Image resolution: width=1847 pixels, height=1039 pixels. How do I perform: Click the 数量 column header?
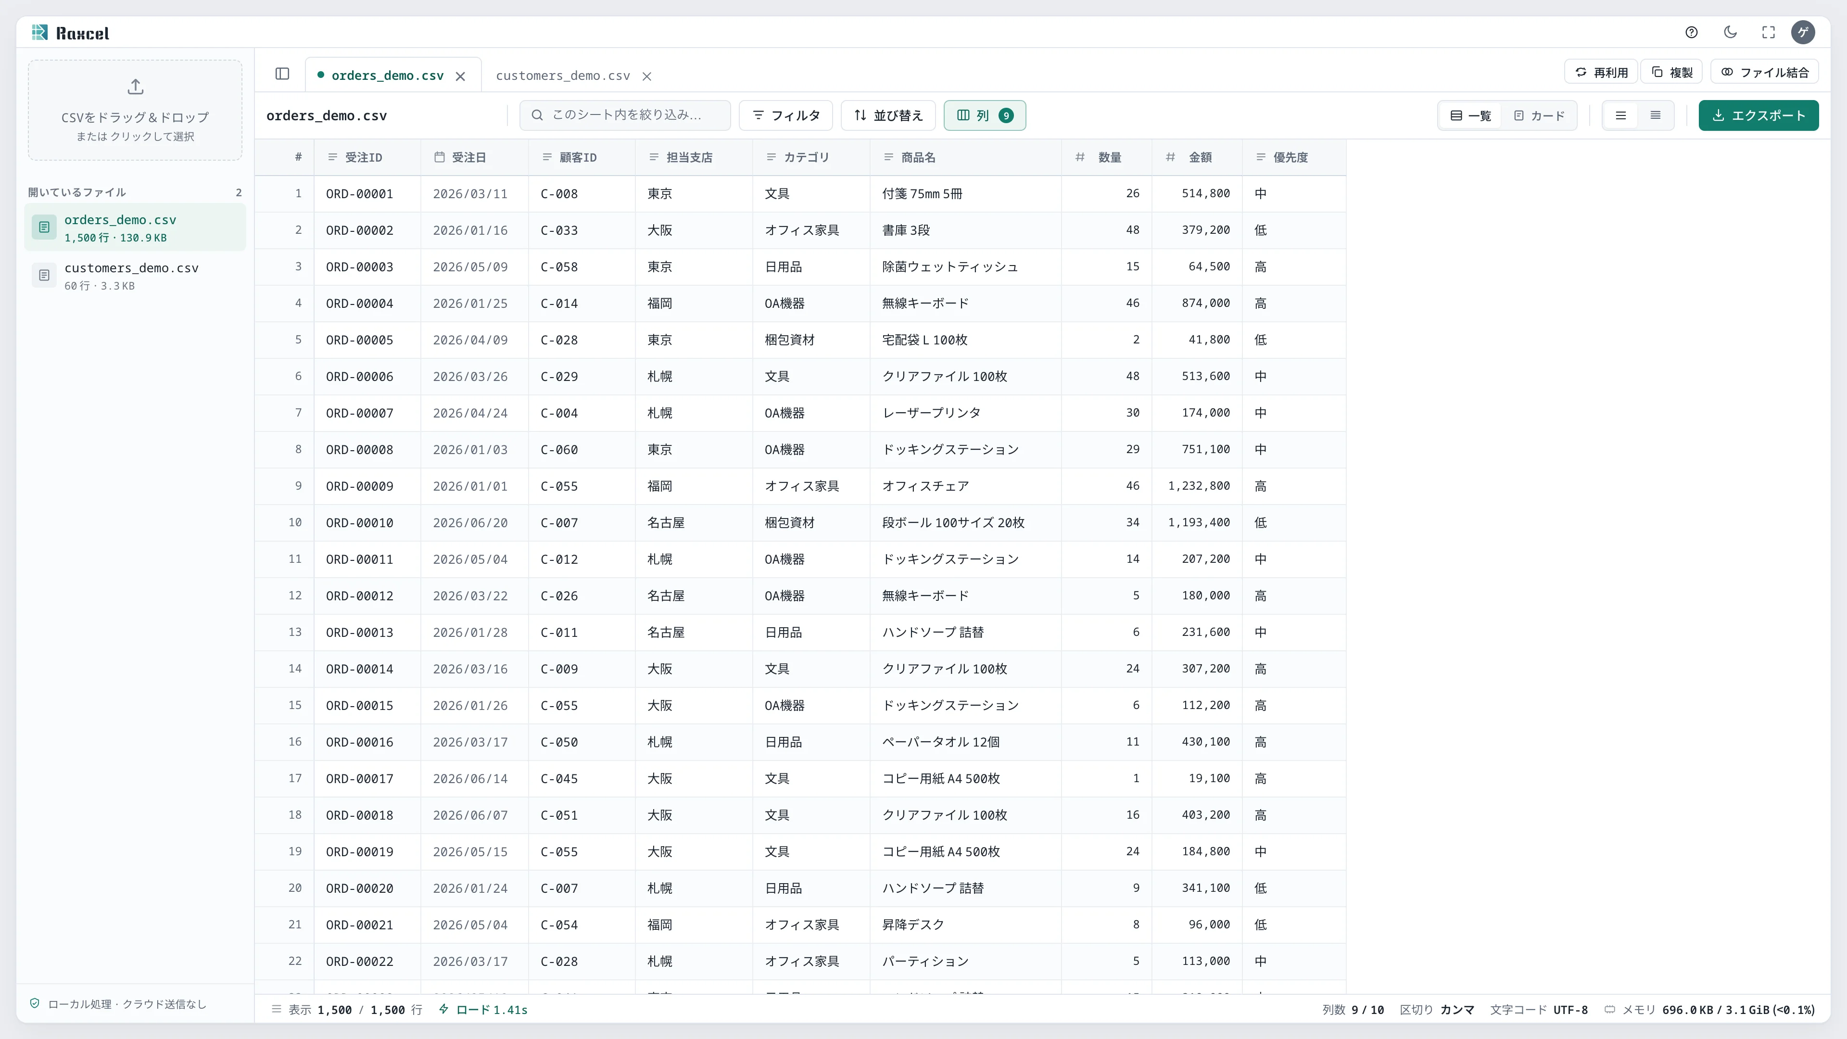(x=1107, y=157)
